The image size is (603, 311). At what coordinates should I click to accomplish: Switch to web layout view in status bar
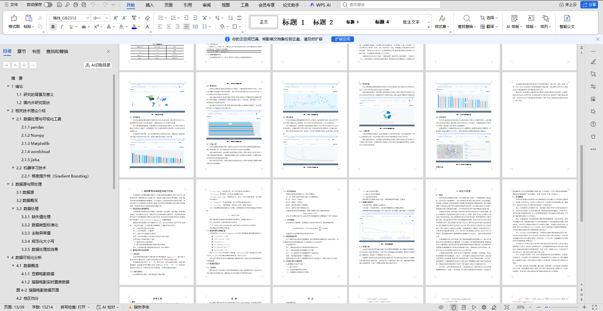point(484,307)
